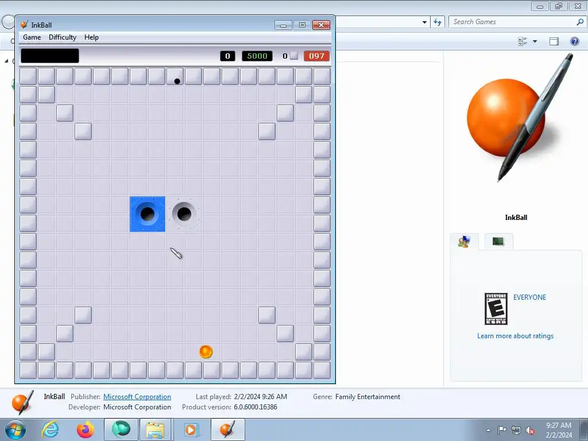Click the black 0 score counter

pyautogui.click(x=227, y=56)
